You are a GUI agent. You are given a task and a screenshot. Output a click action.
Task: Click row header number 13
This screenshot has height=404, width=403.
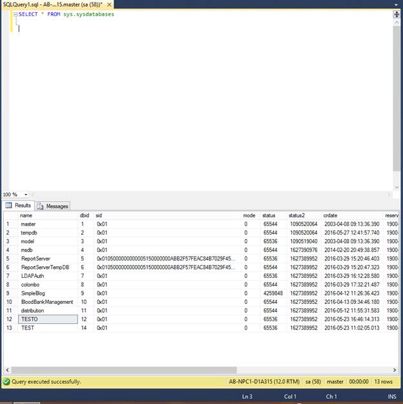pos(10,328)
